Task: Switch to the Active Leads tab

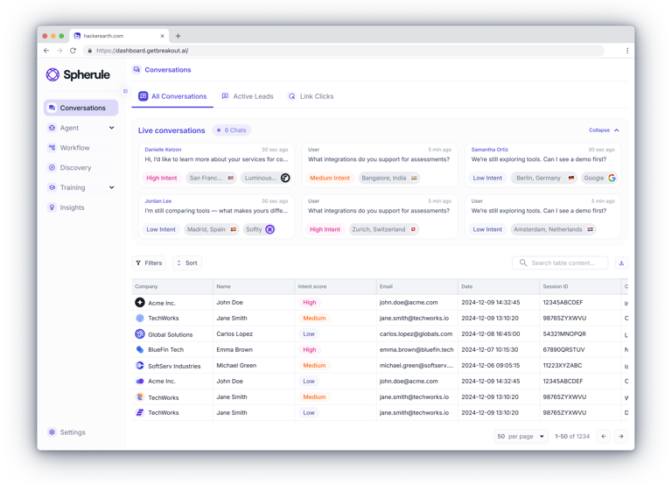Action: [248, 96]
